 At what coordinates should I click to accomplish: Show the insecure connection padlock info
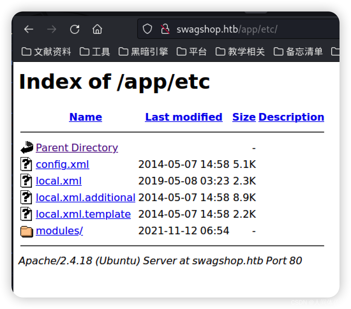pos(165,29)
